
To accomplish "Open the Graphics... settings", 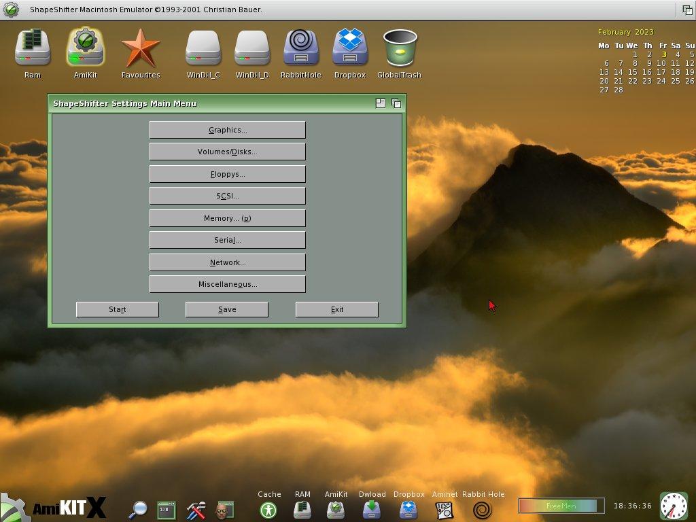I will click(228, 130).
